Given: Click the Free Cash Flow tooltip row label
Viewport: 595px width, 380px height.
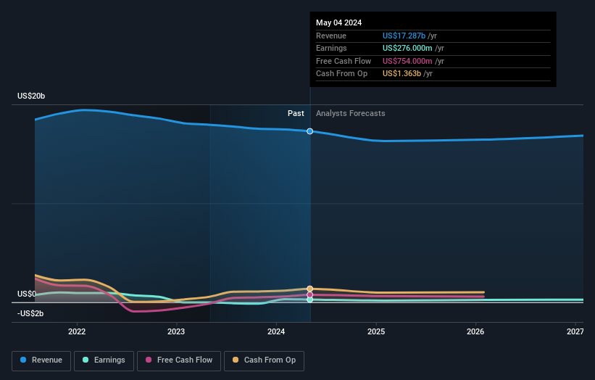Looking at the screenshot, I should [x=344, y=61].
